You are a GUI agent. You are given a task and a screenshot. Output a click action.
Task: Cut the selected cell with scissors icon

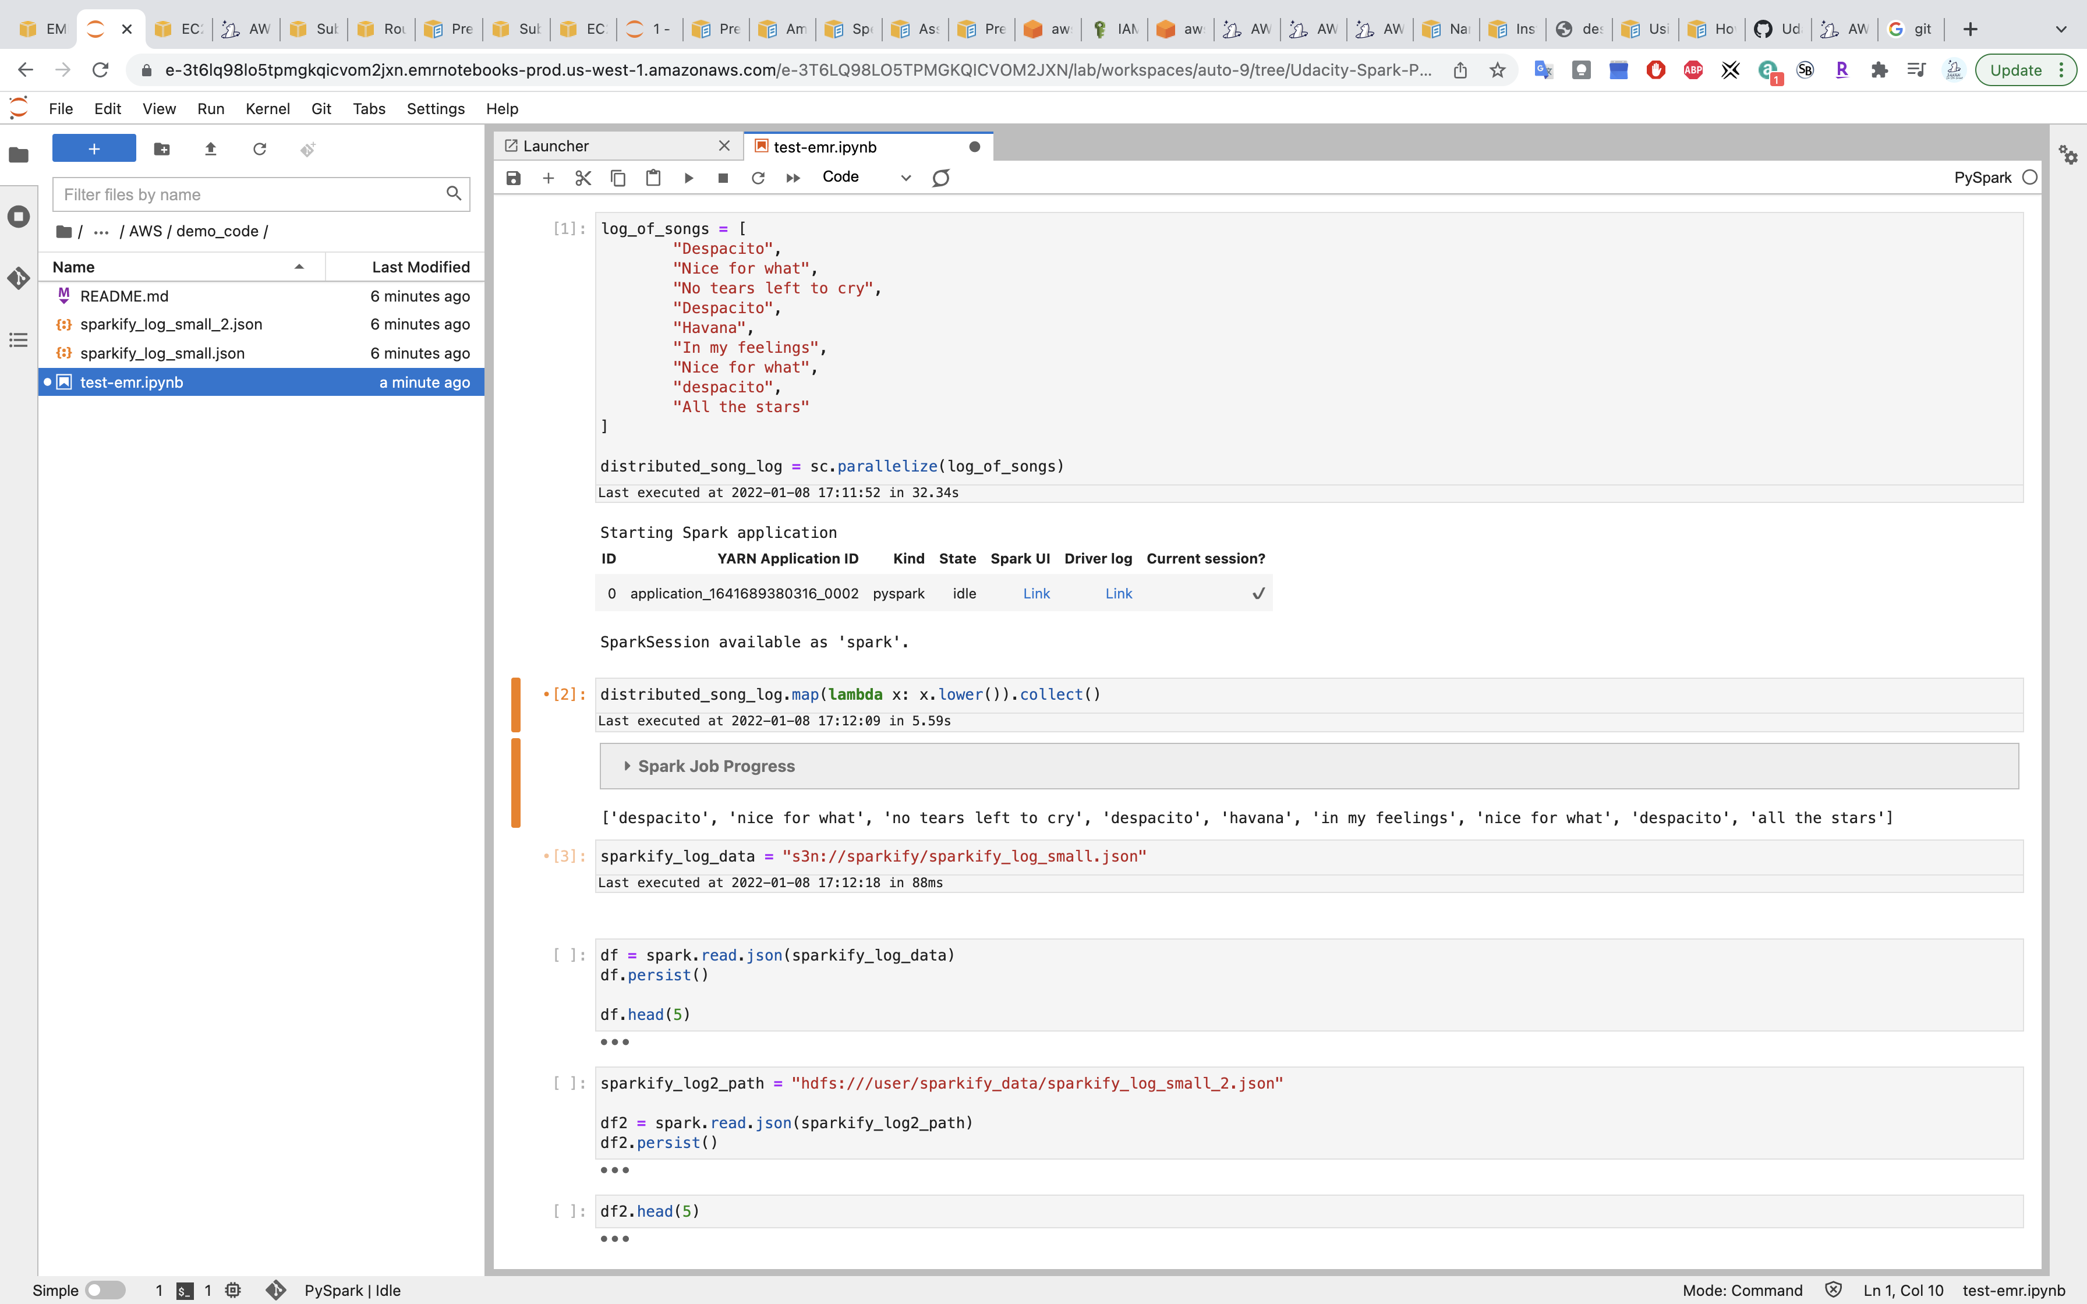[583, 178]
